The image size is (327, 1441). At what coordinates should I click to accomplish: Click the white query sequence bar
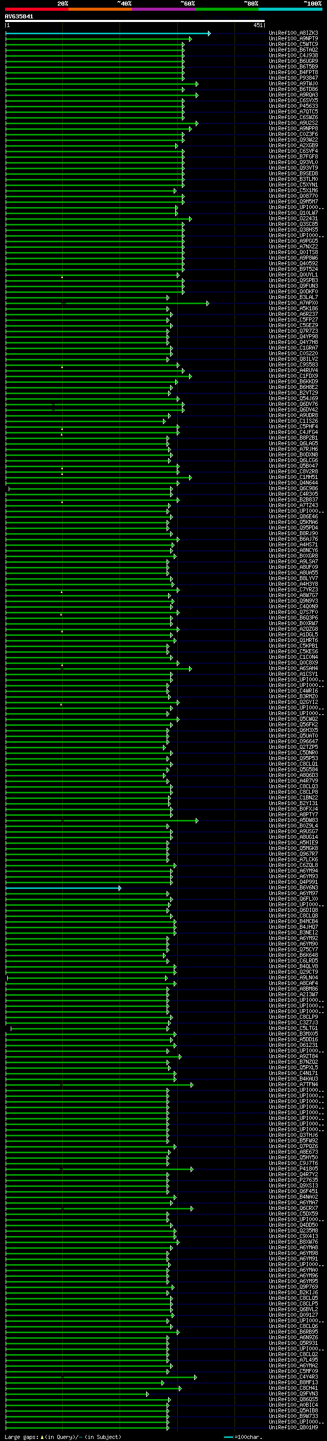tap(135, 21)
